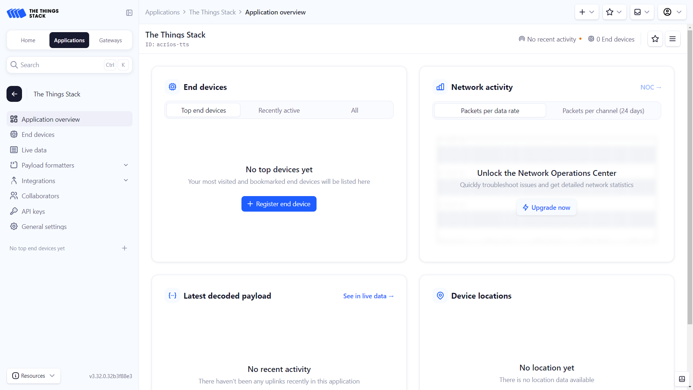The width and height of the screenshot is (693, 390).
Task: Open API keys in sidebar
Action: click(33, 211)
